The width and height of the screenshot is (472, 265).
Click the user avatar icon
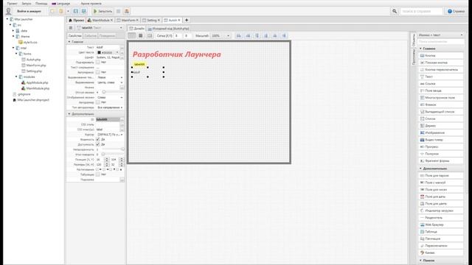8,11
